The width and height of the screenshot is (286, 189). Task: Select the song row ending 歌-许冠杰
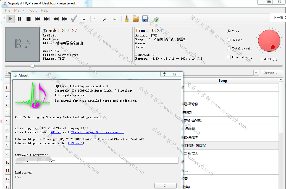[231, 137]
